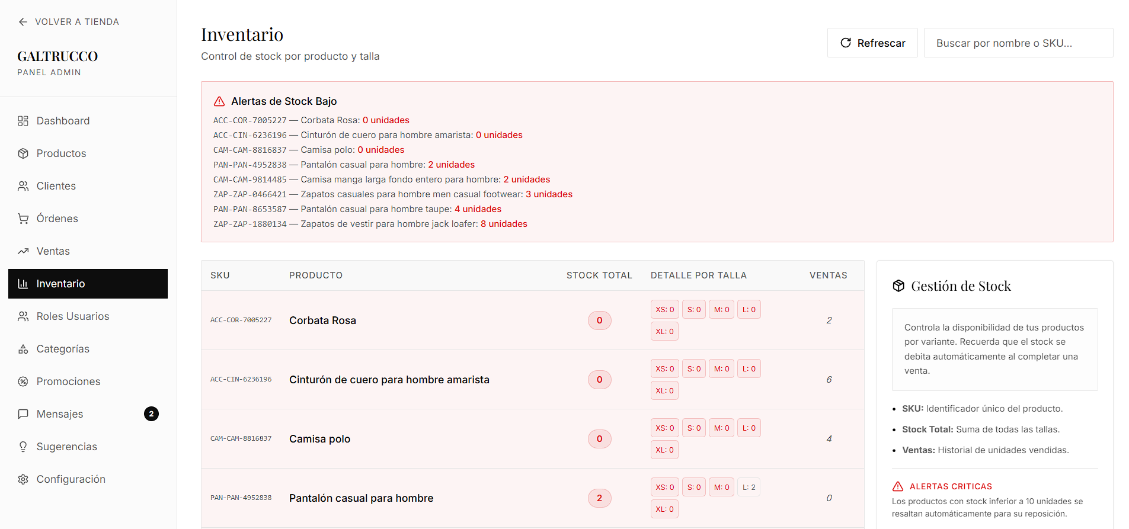Click the Mensajes unread count badge
1129x529 pixels.
coord(151,414)
